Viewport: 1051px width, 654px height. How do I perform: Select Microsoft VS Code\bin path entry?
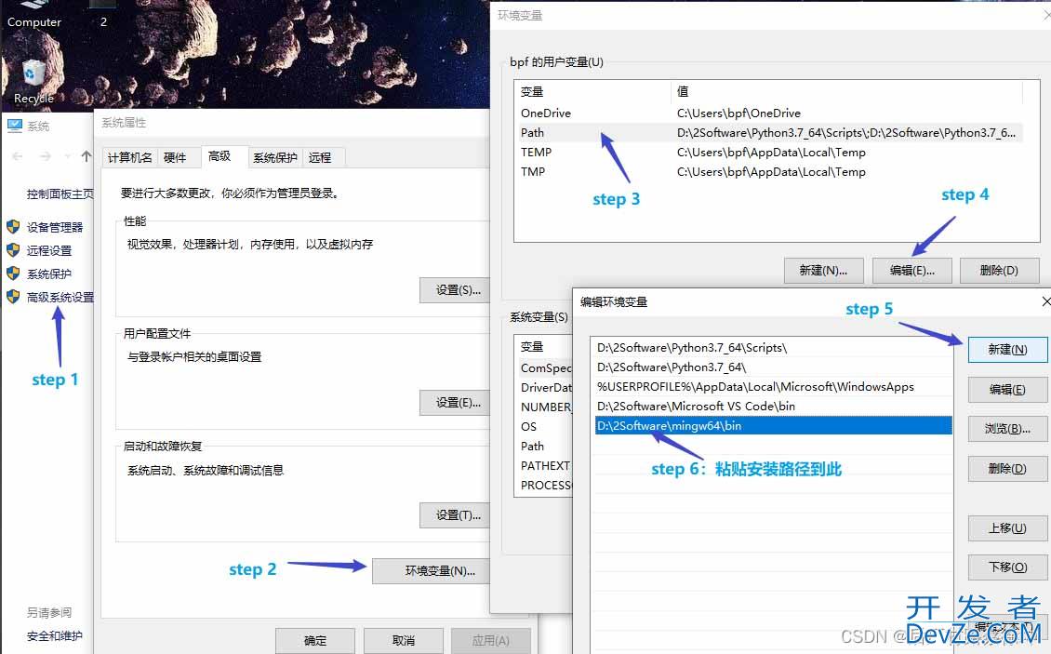774,406
